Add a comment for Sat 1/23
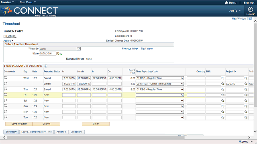 click(x=6, y=100)
